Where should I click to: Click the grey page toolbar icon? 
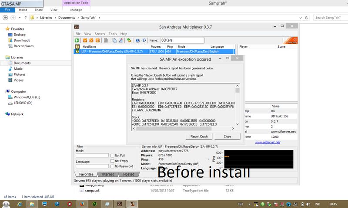[x=106, y=40]
